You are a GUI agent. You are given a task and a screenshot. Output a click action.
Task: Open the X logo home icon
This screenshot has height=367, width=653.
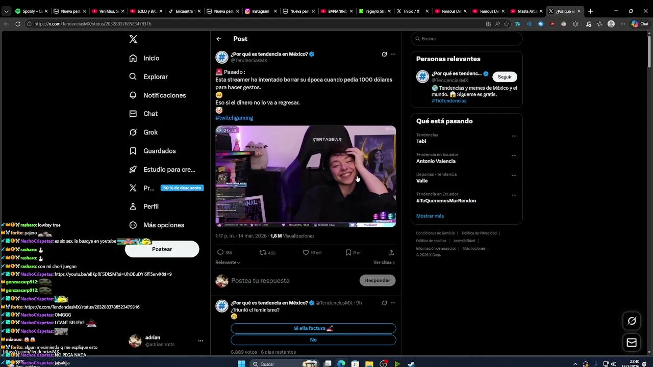coord(133,39)
